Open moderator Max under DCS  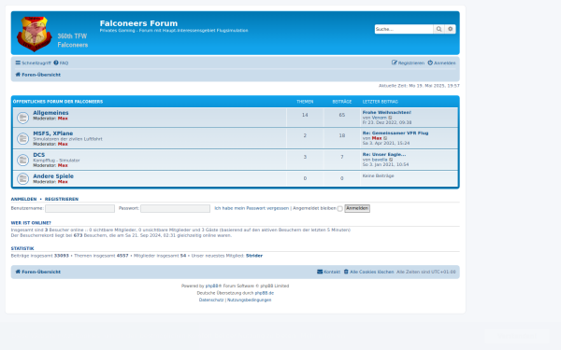pos(63,165)
